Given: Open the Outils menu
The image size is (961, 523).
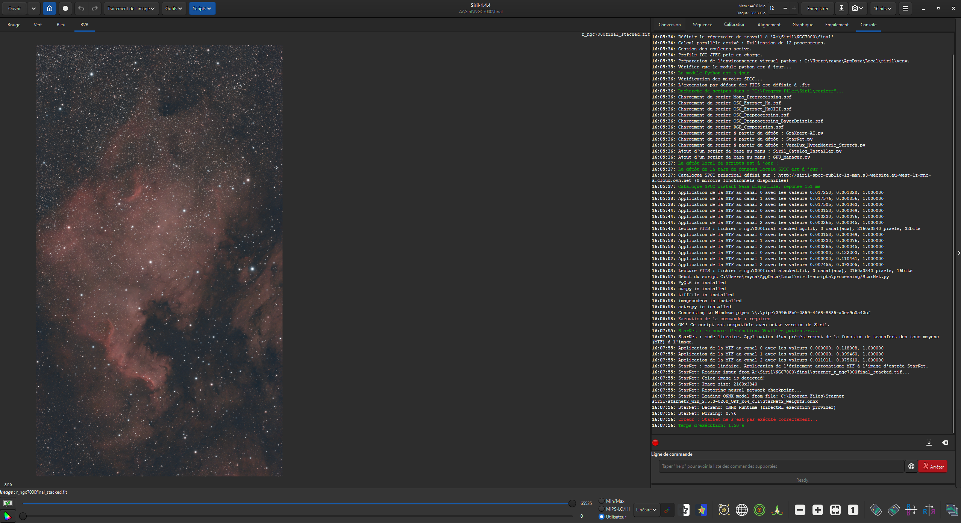Looking at the screenshot, I should click(174, 8).
